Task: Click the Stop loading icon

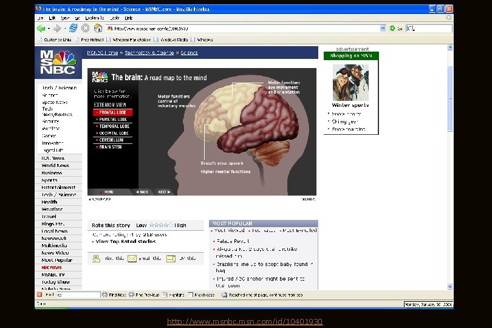Action: tap(86, 29)
